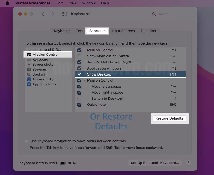
Task: Switch to the Input Sources tab
Action: click(x=123, y=31)
